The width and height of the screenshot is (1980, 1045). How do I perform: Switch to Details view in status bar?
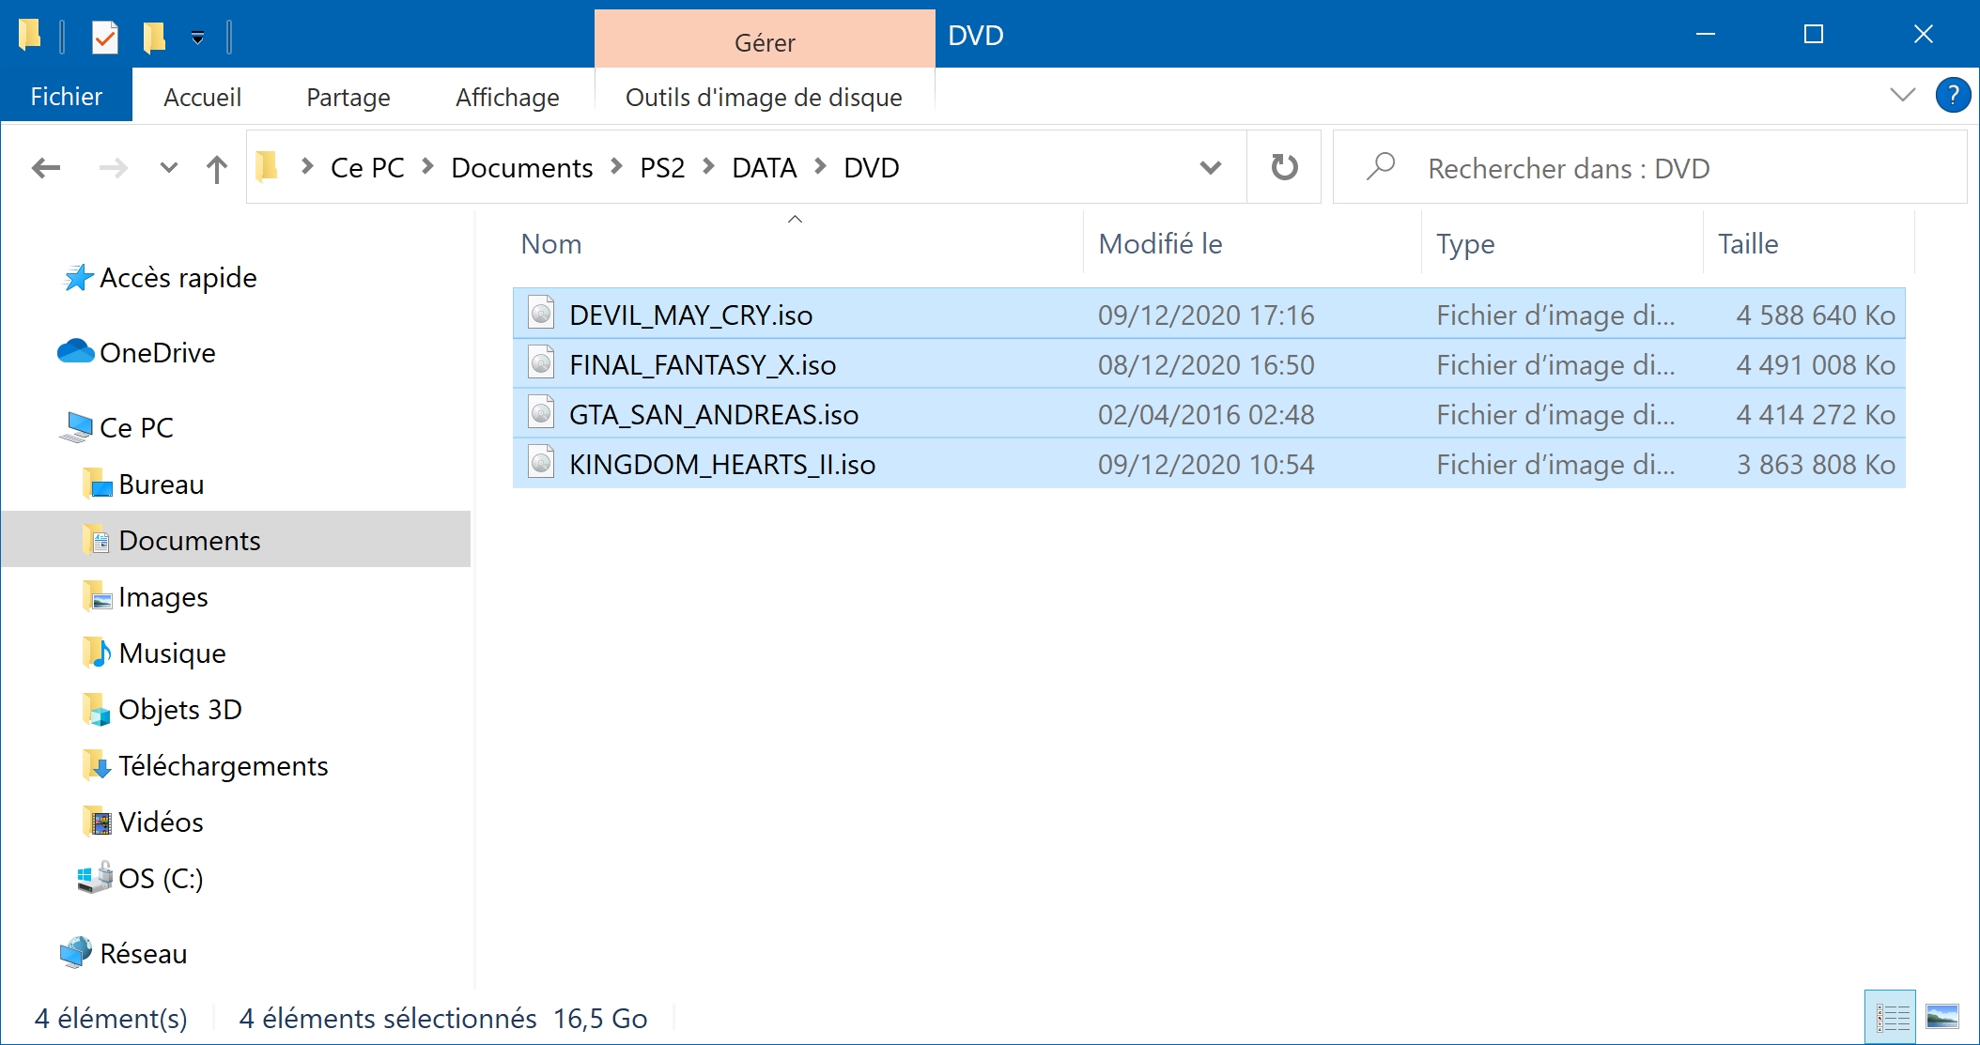pos(1890,1017)
